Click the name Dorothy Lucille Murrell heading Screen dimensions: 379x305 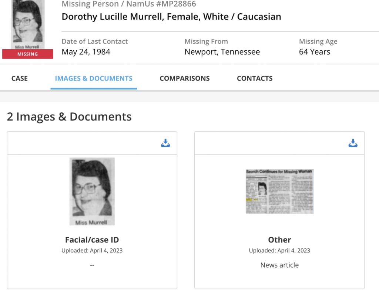[171, 17]
